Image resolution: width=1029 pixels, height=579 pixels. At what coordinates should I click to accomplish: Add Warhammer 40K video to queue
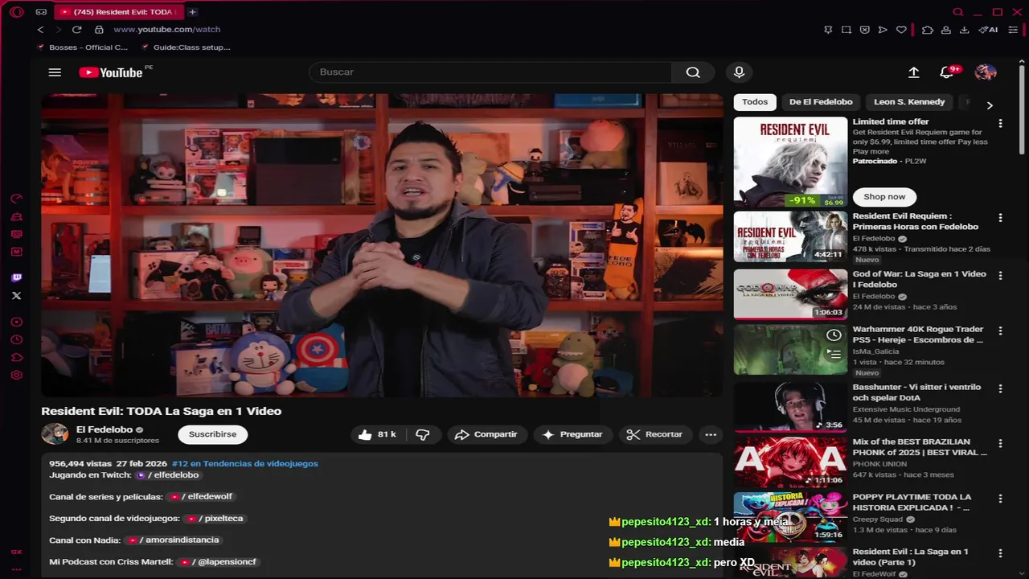pos(834,354)
